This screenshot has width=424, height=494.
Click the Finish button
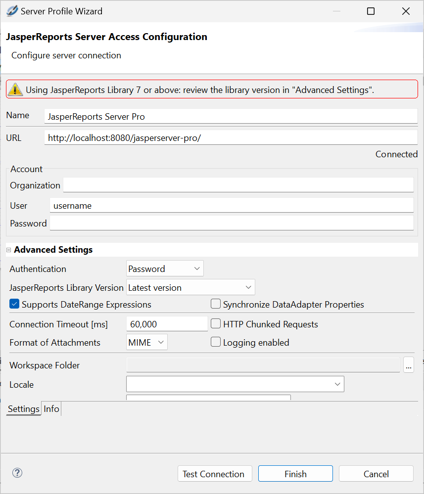tap(295, 474)
